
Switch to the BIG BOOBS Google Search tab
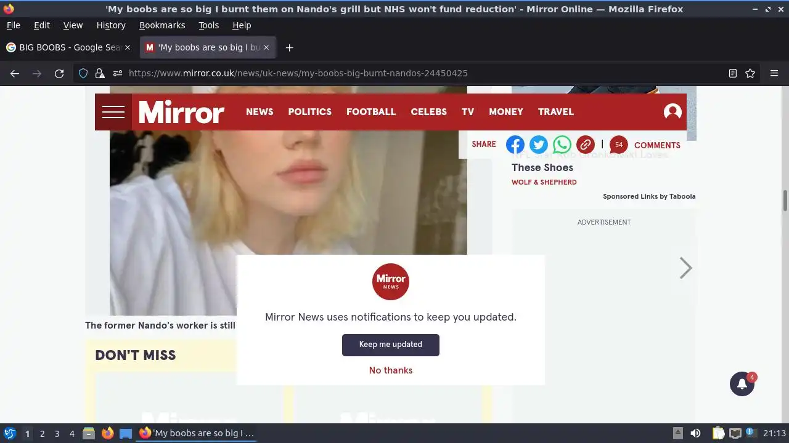(68, 47)
